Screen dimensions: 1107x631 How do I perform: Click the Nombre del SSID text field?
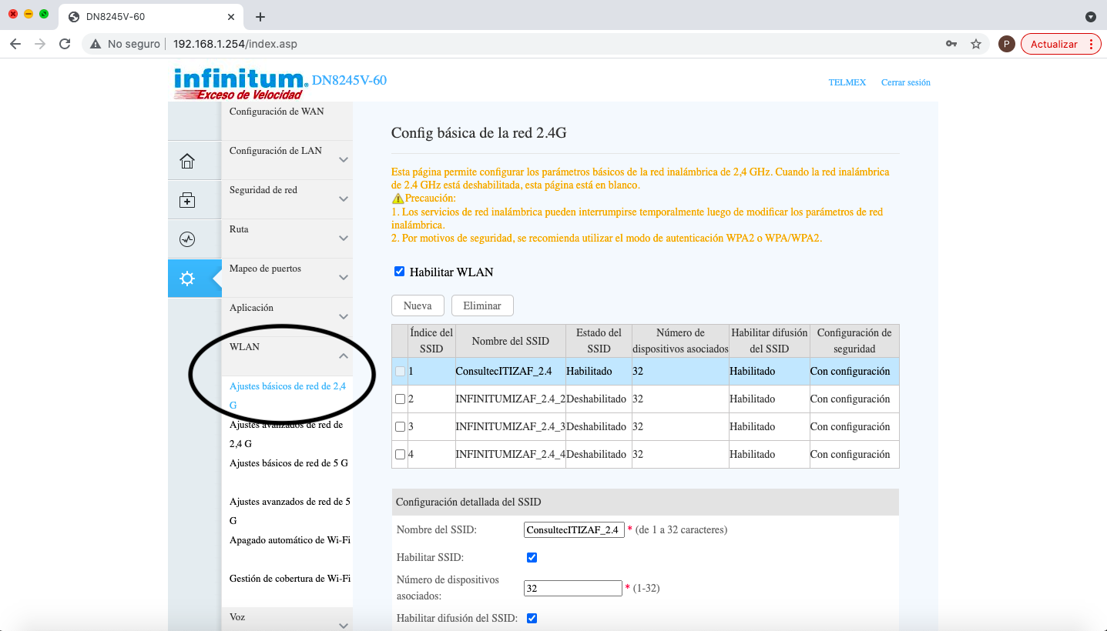[x=574, y=530]
